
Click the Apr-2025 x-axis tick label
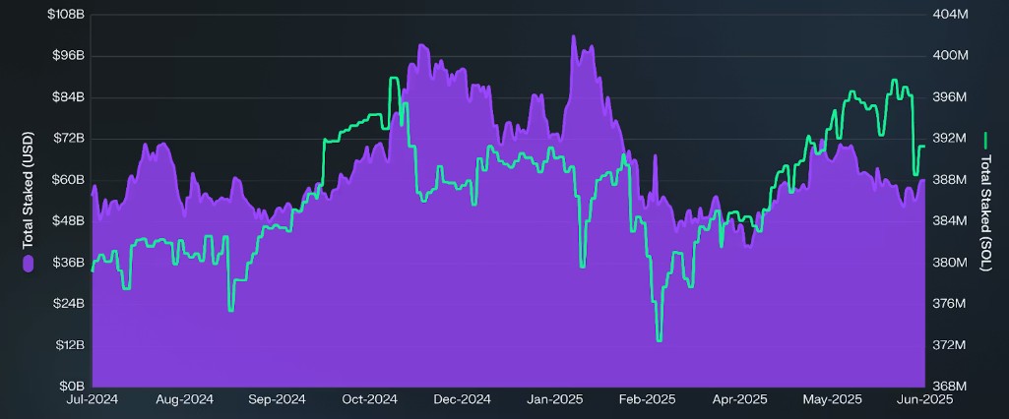(739, 399)
